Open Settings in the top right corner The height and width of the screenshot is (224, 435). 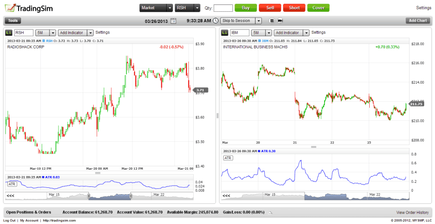pos(423,8)
